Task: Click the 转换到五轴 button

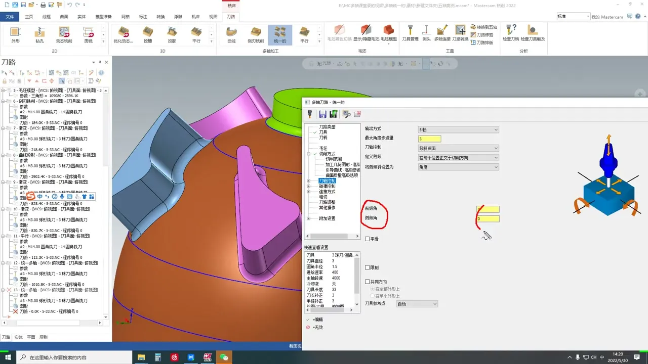Action: [483, 27]
